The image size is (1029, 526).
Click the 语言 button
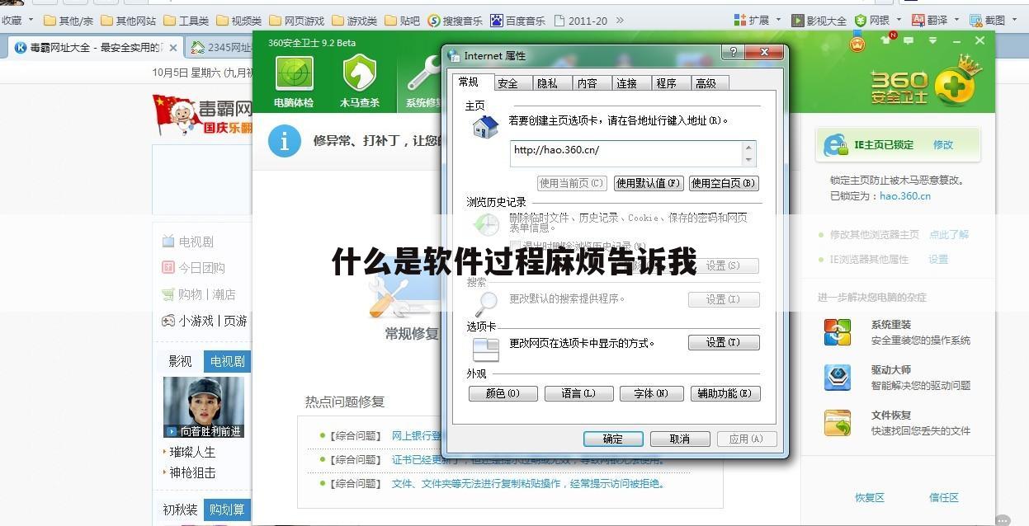click(x=578, y=393)
